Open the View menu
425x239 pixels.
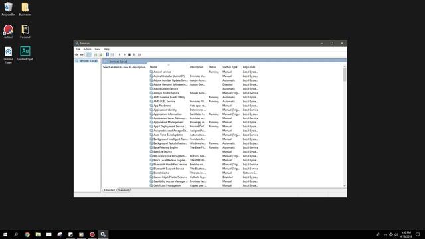click(x=98, y=49)
